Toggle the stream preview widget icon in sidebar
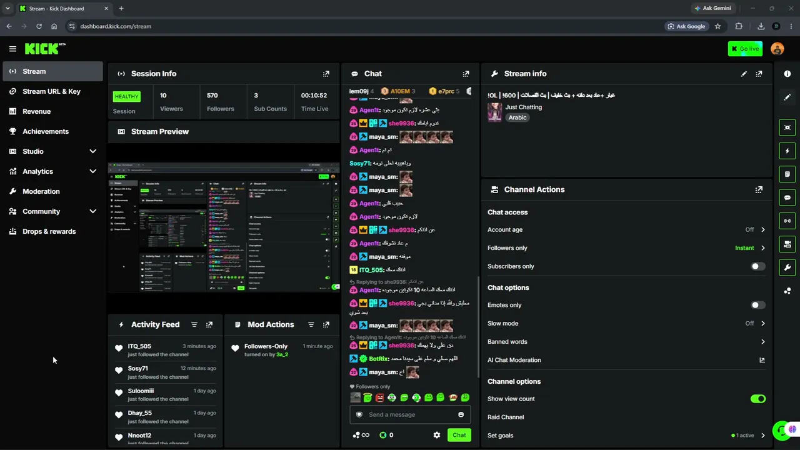This screenshot has height=450, width=800. (787, 127)
